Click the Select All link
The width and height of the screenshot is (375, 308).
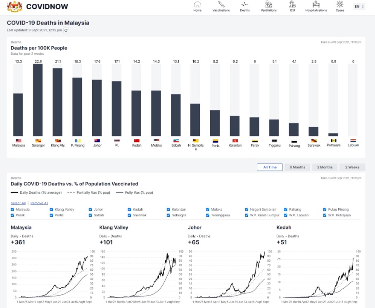(x=18, y=203)
